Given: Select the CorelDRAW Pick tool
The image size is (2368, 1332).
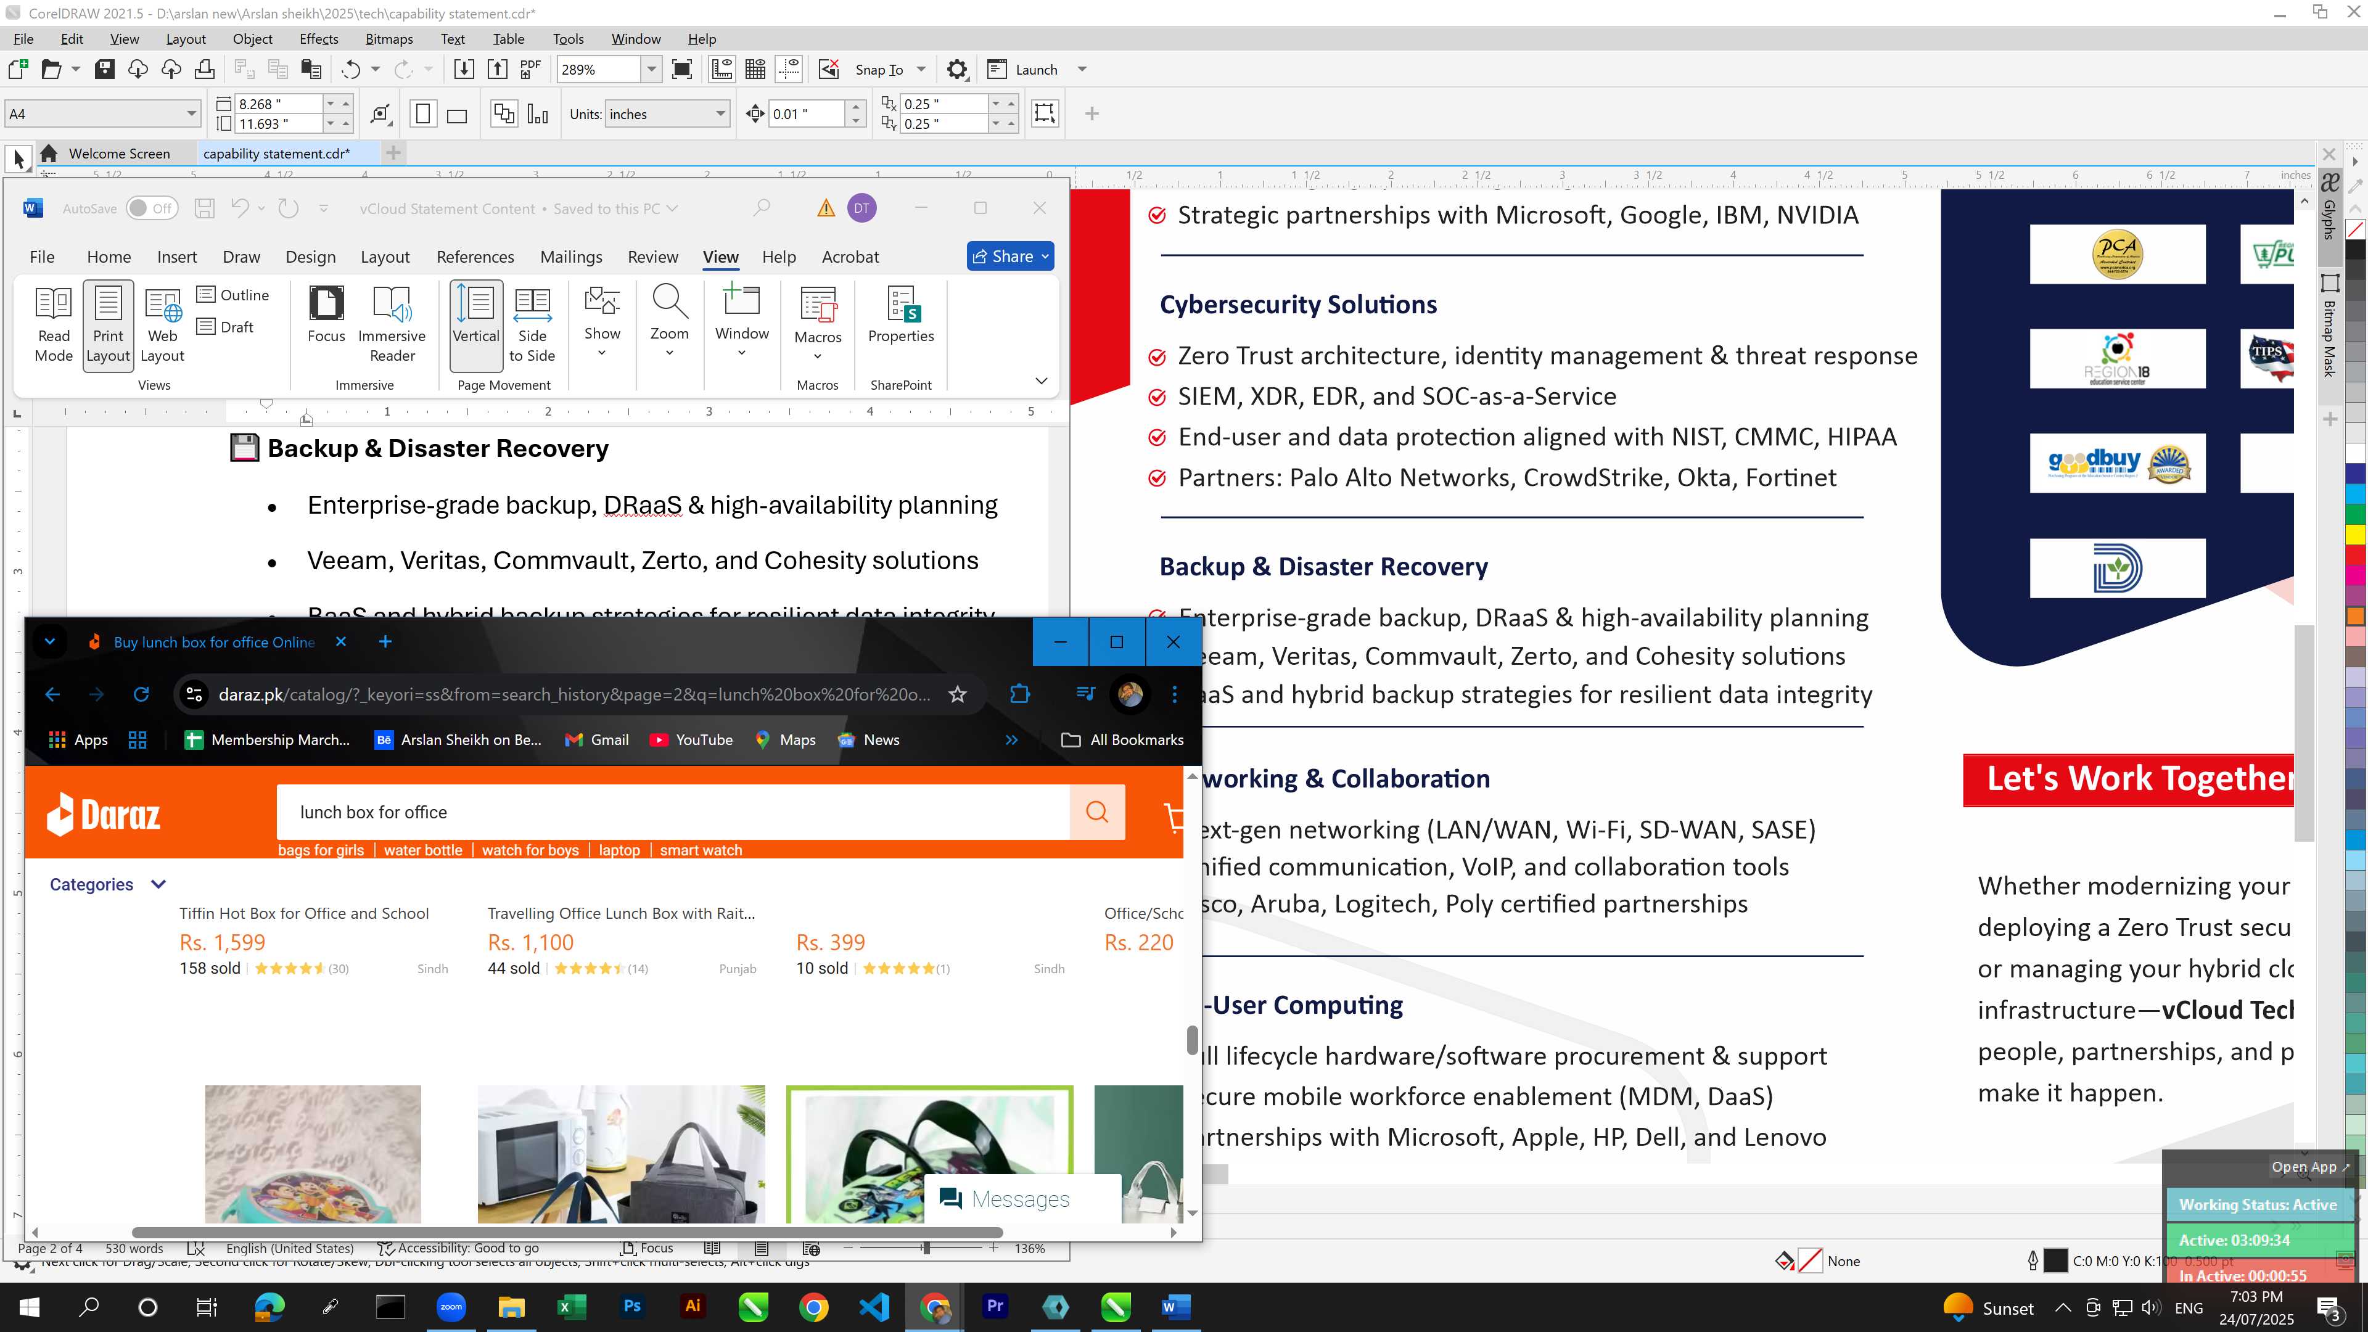Looking at the screenshot, I should (18, 159).
